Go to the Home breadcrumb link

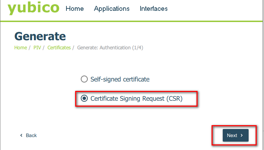coord(20,48)
